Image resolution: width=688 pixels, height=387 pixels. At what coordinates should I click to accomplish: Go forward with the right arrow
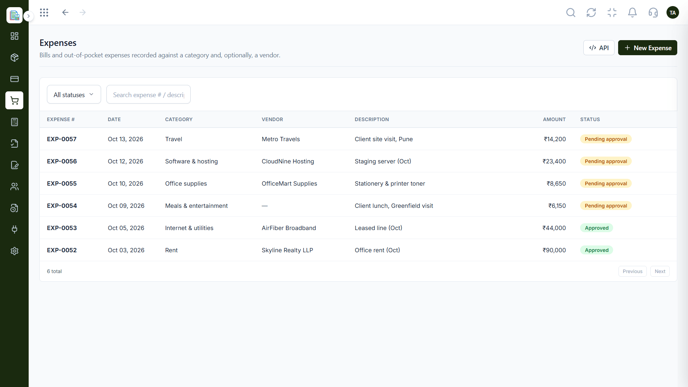(83, 13)
